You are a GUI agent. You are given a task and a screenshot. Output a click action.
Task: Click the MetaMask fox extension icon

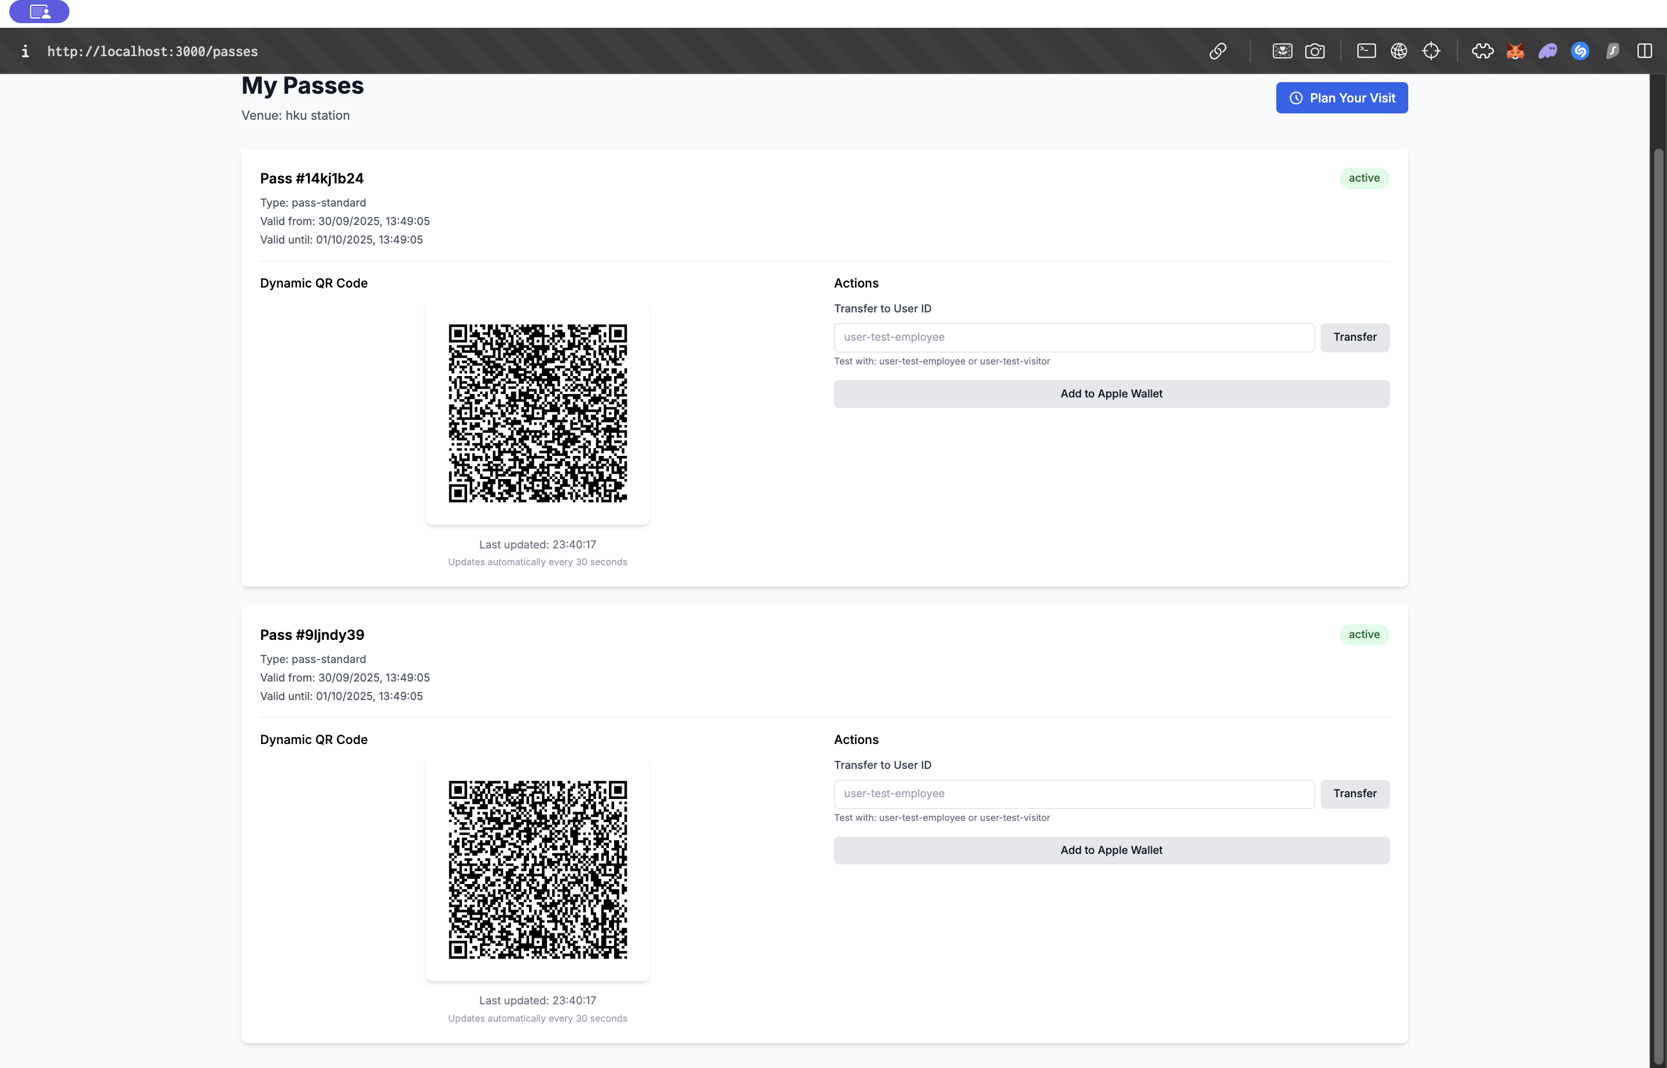point(1515,51)
